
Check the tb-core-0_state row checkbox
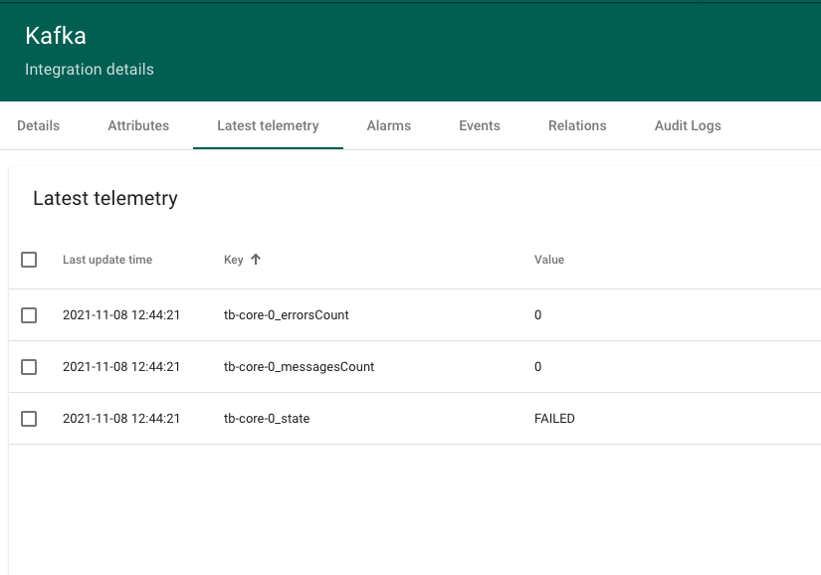29,419
